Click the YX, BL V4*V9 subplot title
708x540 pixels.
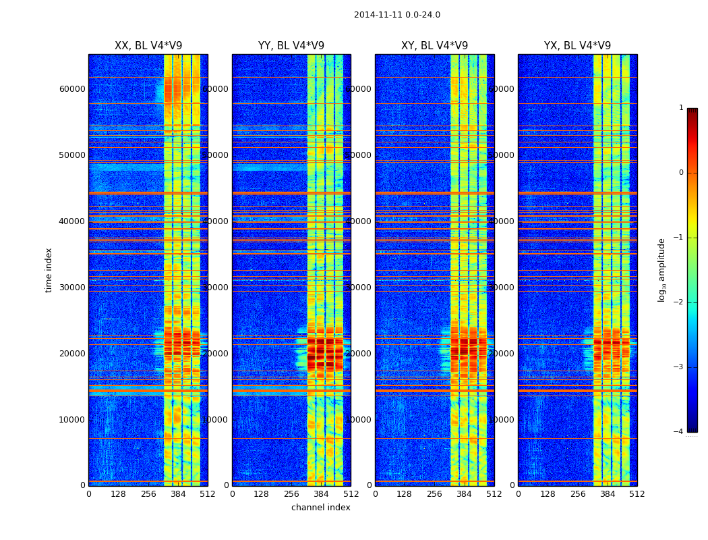click(x=577, y=46)
